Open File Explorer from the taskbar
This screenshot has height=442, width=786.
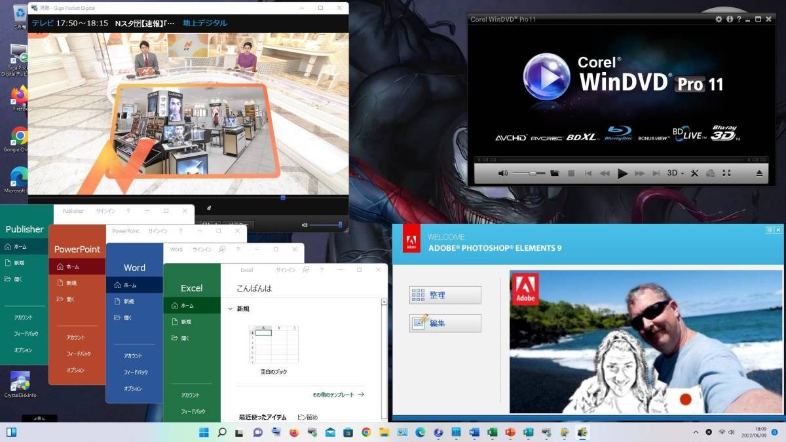[384, 432]
